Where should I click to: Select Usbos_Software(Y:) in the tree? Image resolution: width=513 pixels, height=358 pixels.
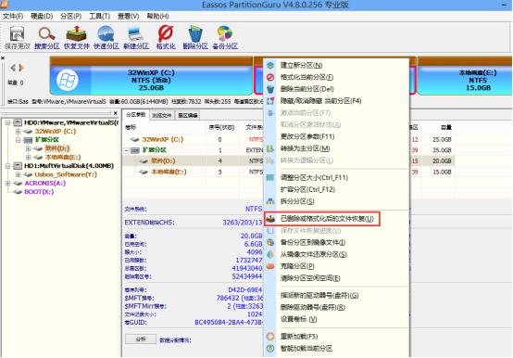(x=66, y=174)
